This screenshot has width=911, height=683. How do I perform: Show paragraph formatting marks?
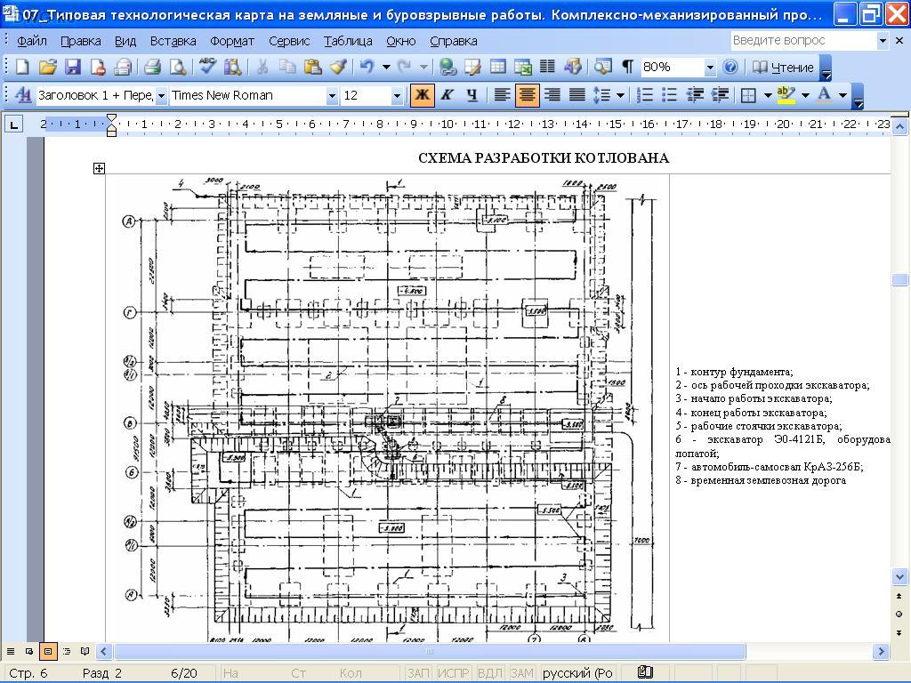pos(627,67)
